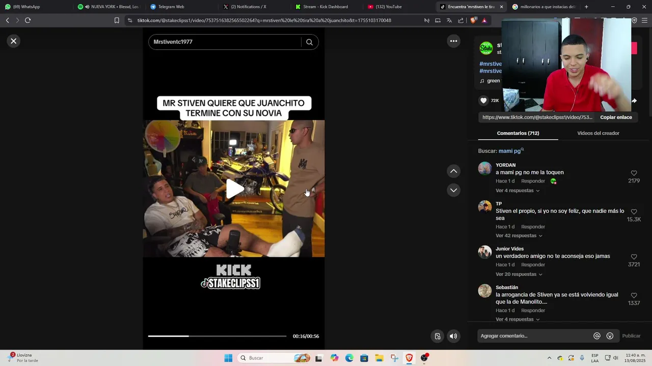Reply to Sebastián's comment

pyautogui.click(x=533, y=311)
